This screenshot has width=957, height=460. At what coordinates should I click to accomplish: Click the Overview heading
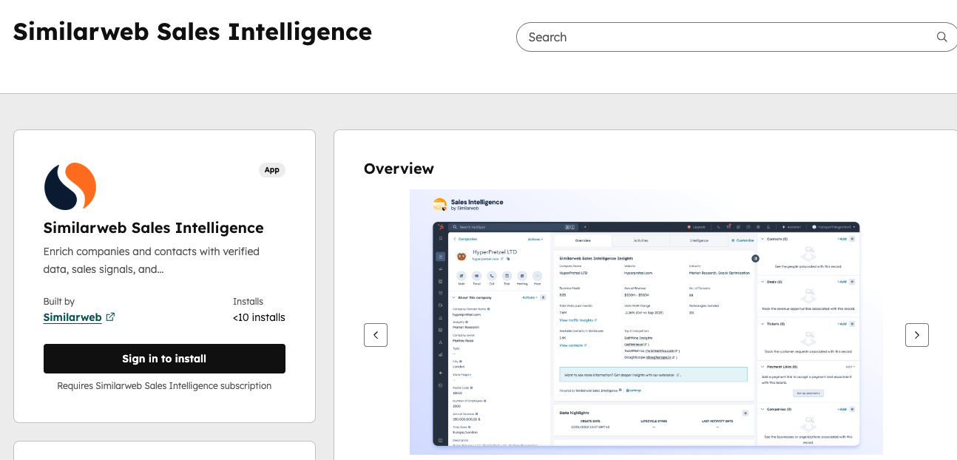tap(399, 169)
